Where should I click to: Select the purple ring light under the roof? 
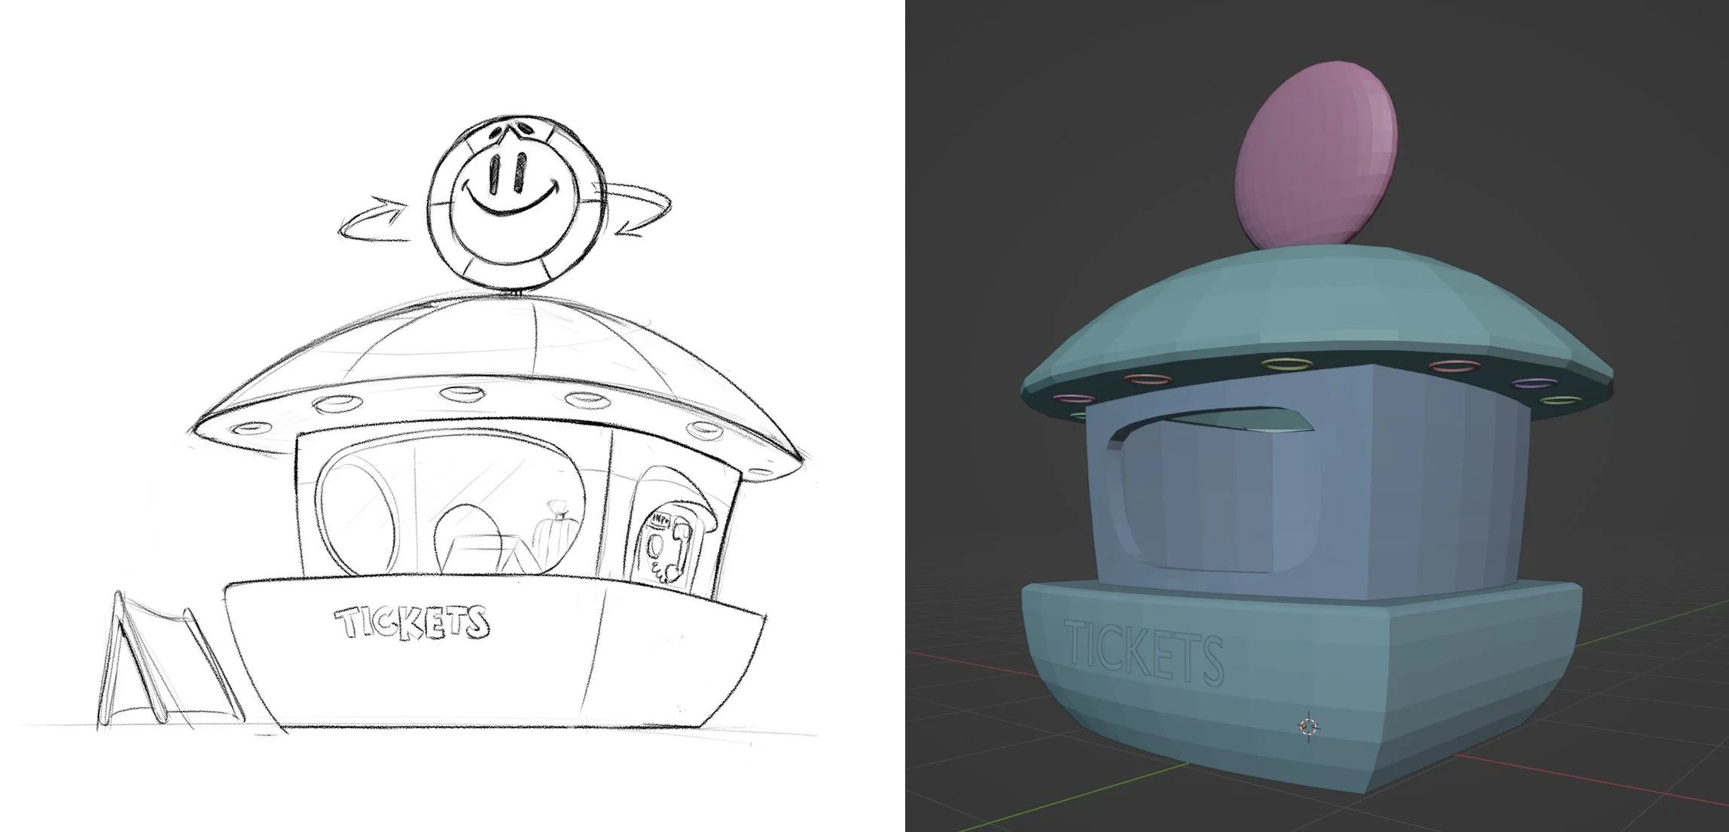1534,384
